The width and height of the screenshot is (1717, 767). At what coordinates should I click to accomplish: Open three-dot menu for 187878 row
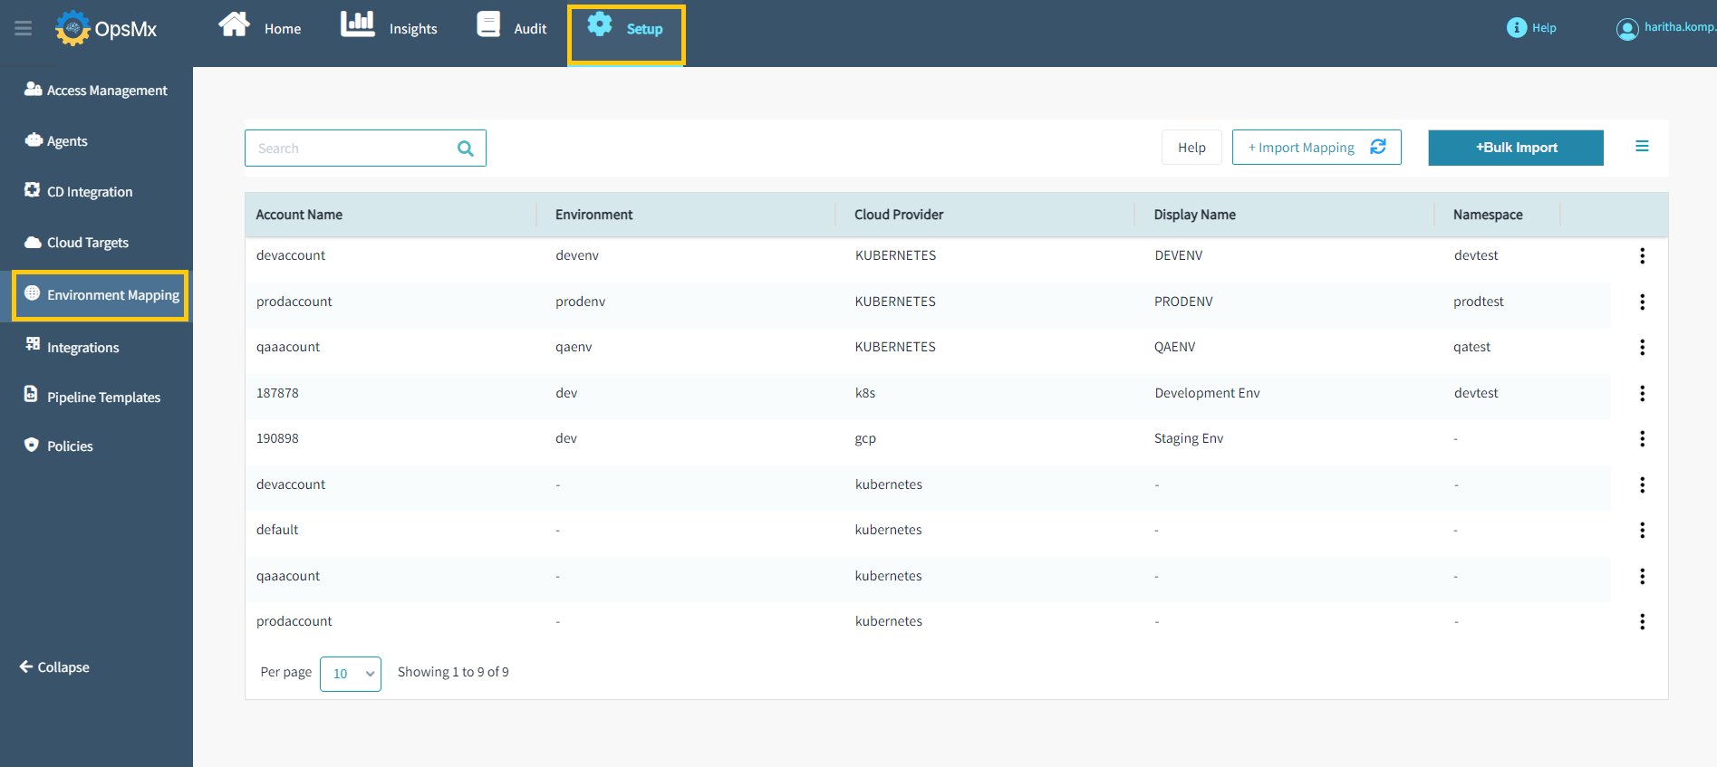pyautogui.click(x=1642, y=394)
